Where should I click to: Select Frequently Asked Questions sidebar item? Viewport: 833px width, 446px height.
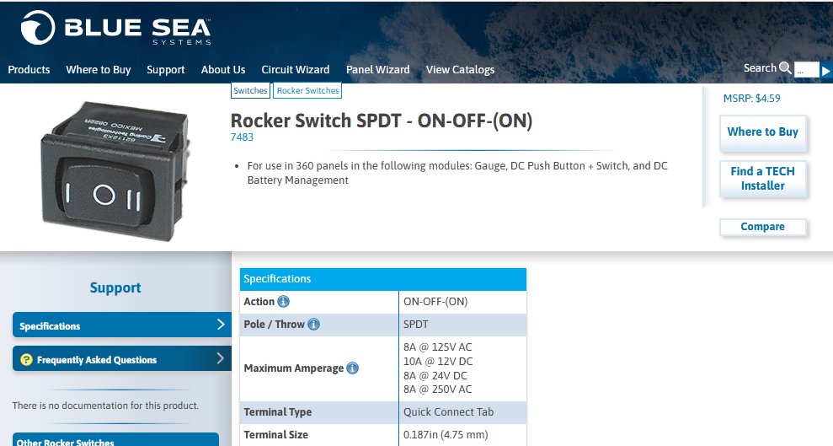(x=121, y=359)
